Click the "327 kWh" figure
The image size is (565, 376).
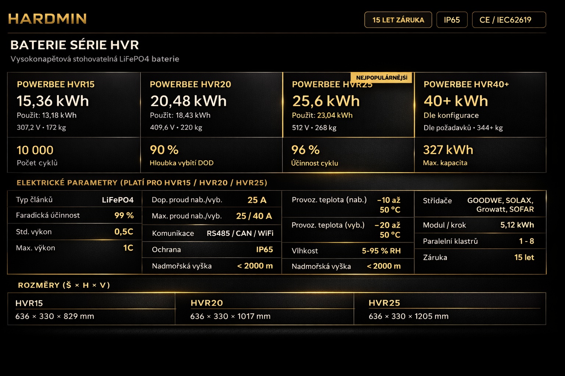click(x=448, y=150)
